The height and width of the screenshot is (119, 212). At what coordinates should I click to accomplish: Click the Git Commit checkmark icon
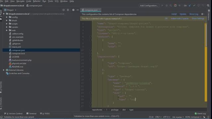click(194, 6)
